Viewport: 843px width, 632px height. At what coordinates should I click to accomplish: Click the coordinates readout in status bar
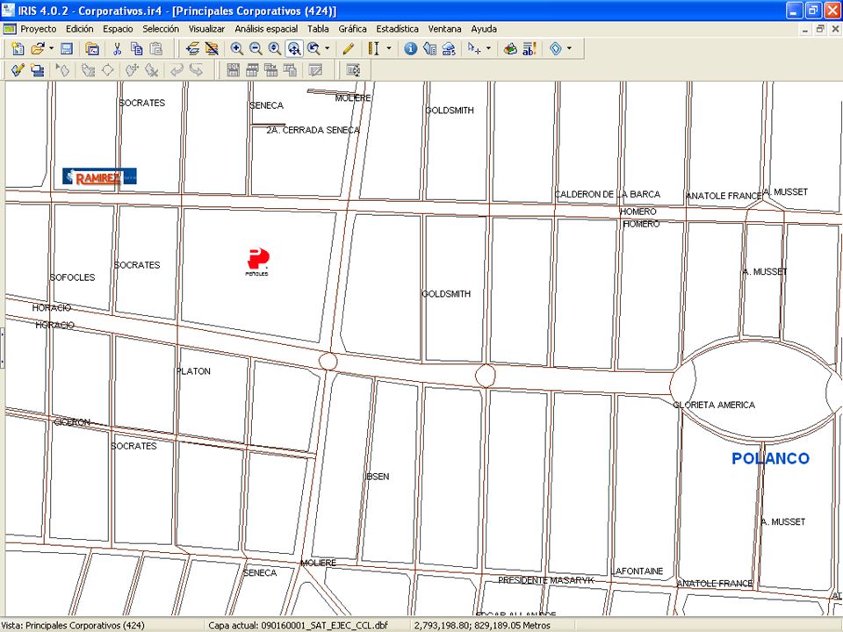point(482,626)
